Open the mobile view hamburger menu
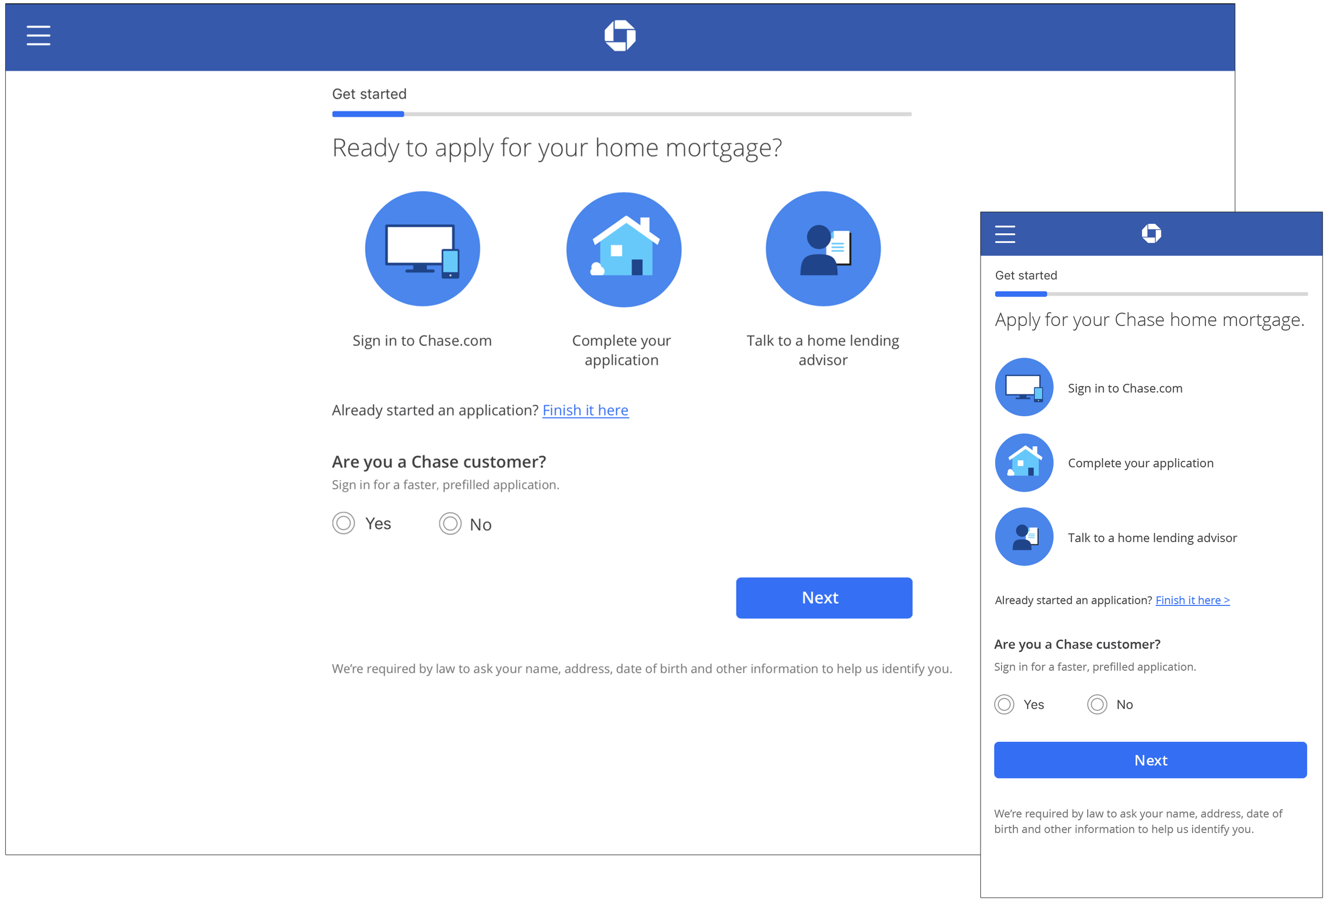 pyautogui.click(x=1005, y=234)
